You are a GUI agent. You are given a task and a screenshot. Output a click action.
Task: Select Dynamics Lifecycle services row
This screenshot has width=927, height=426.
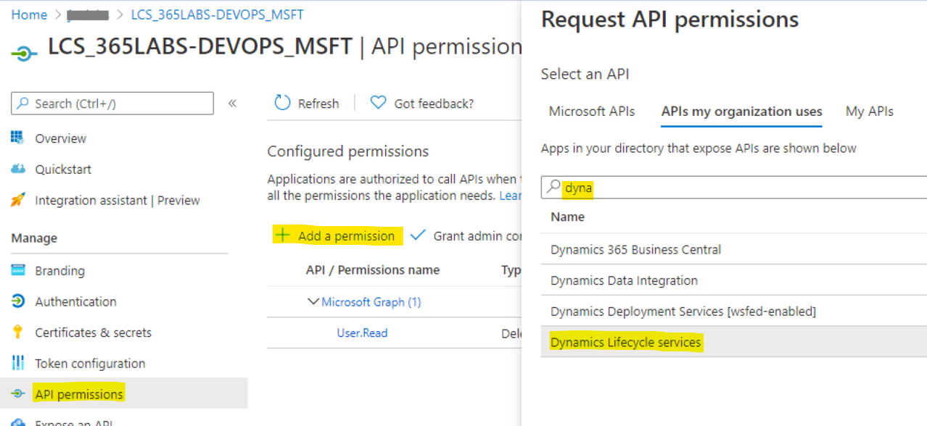tap(734, 342)
